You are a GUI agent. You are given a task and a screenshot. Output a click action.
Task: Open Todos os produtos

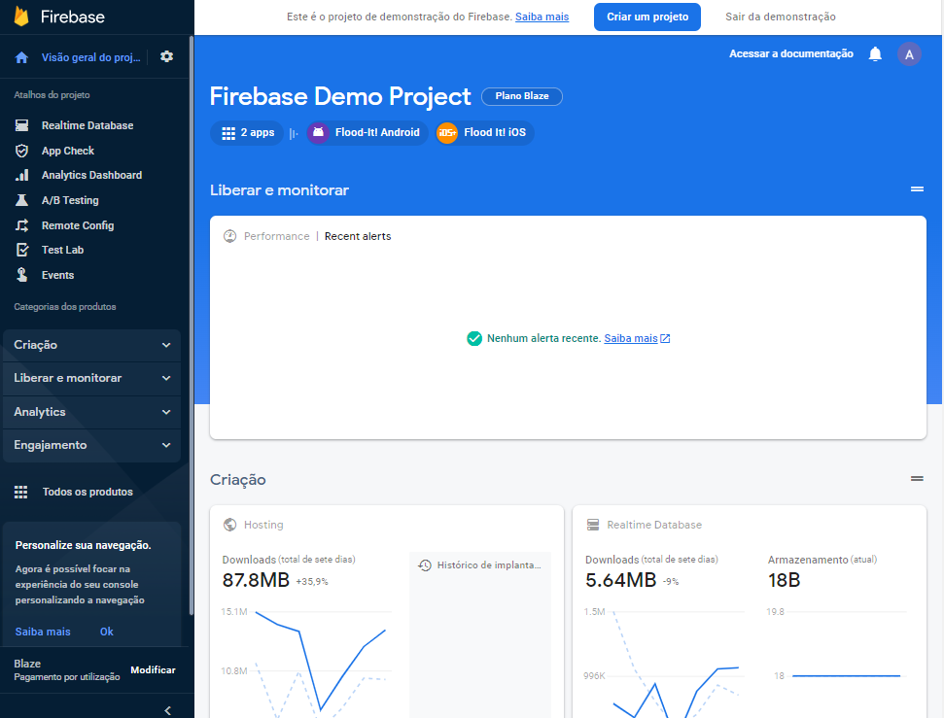coord(87,492)
